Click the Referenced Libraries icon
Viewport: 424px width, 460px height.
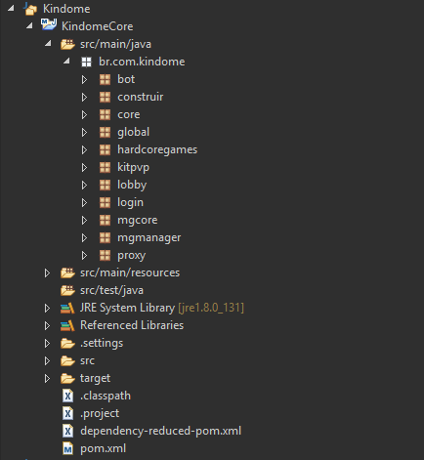point(67,325)
